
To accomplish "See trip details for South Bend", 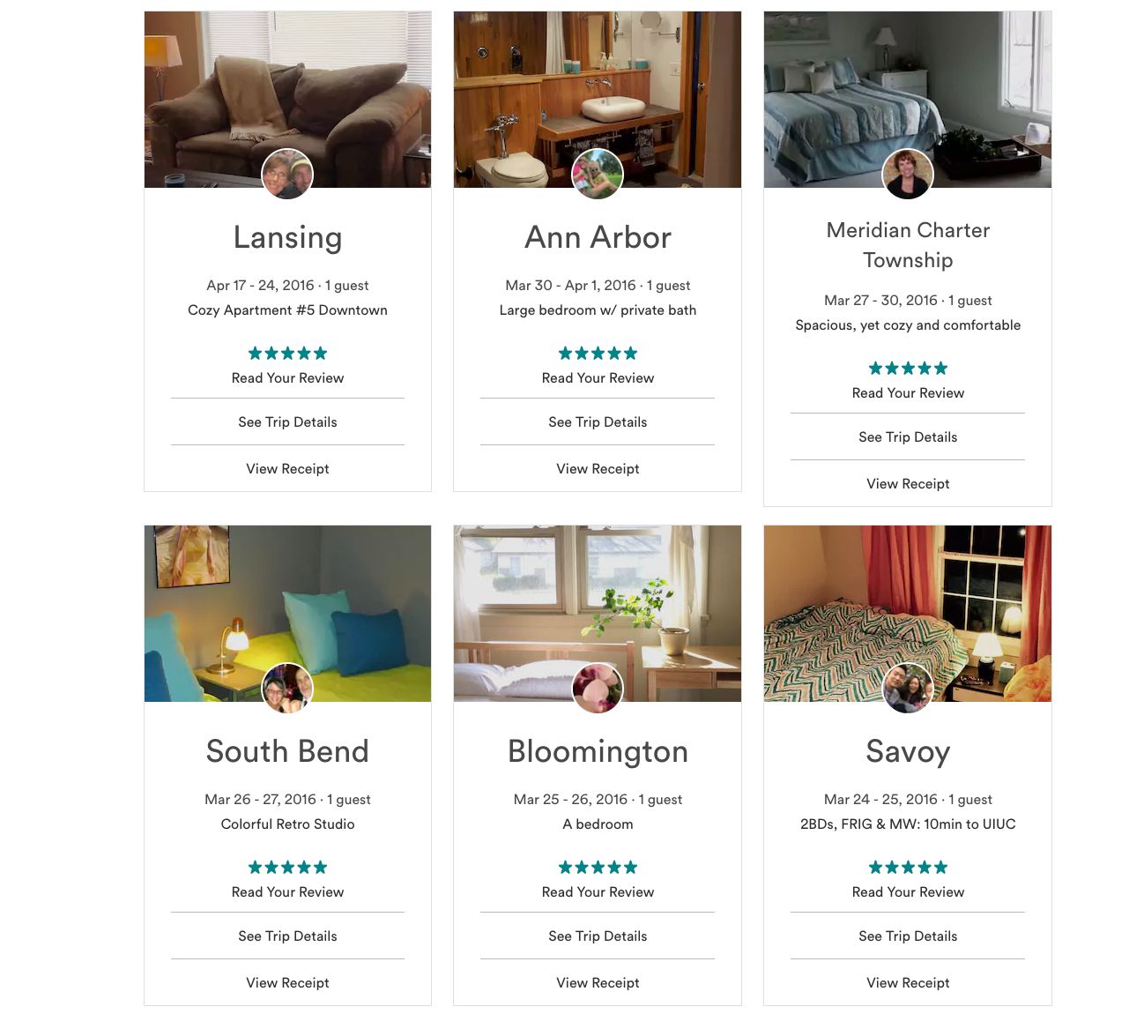I will (287, 936).
